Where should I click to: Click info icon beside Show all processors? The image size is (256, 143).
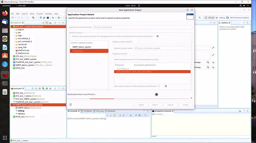166,86
